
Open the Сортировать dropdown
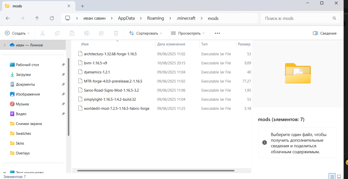(145, 33)
